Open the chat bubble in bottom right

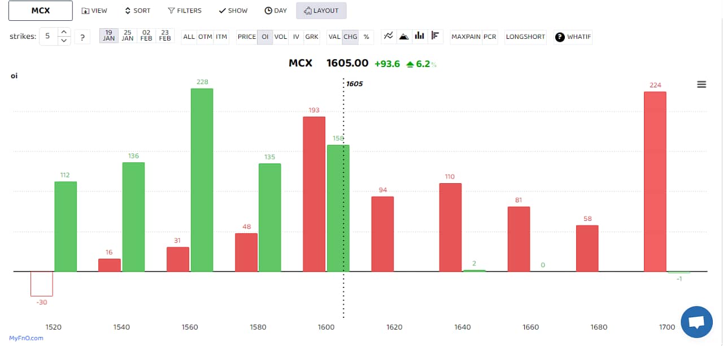(696, 322)
